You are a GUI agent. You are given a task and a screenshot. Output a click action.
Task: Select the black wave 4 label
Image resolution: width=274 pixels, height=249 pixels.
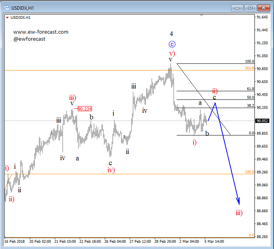point(171,34)
